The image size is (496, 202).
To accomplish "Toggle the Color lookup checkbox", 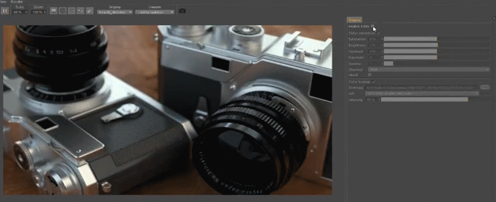I will [373, 81].
